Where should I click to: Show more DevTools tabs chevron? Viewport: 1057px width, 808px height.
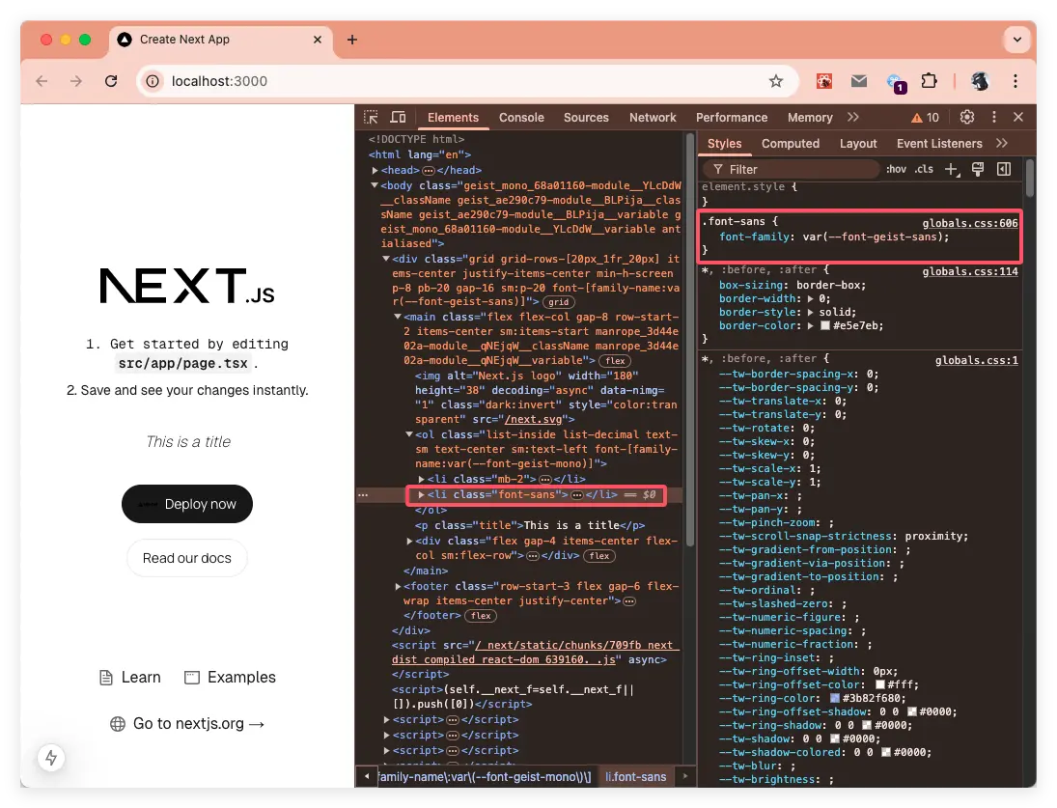[853, 117]
